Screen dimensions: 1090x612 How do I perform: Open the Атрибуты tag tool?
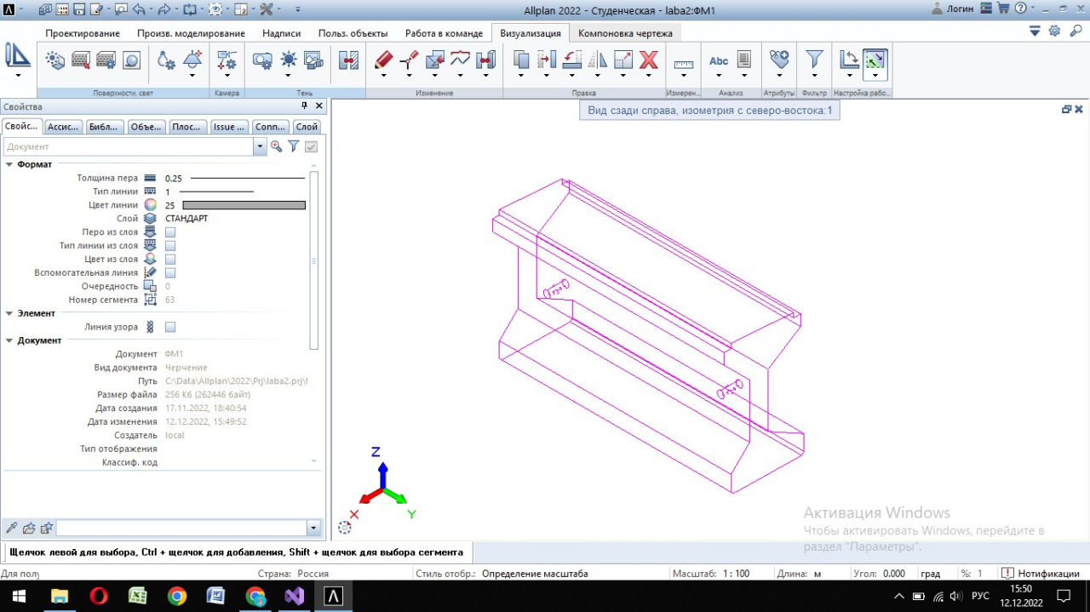click(x=779, y=60)
